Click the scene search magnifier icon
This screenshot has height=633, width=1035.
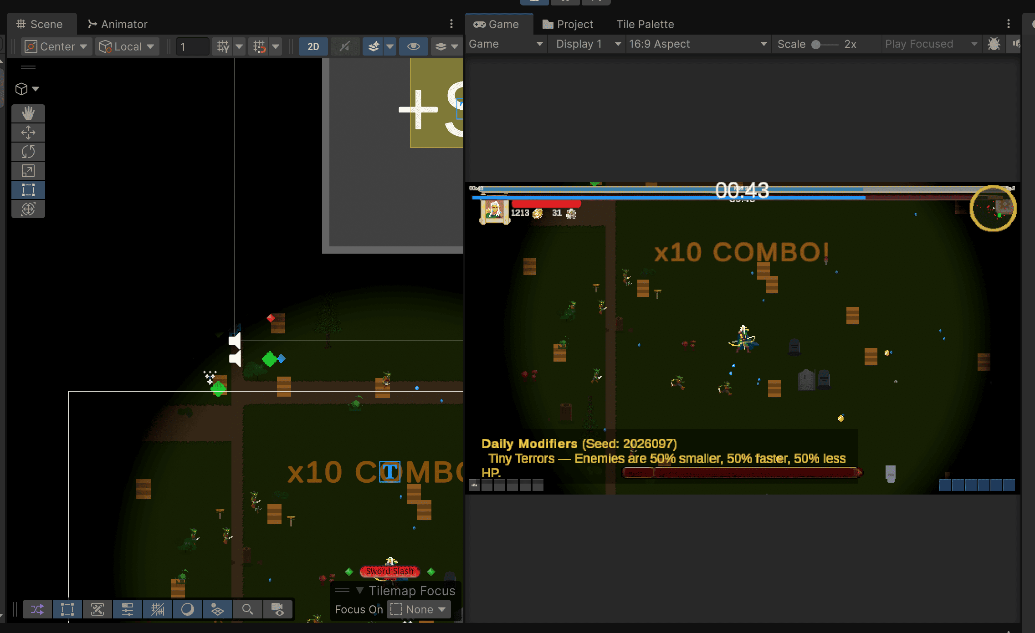(x=247, y=609)
